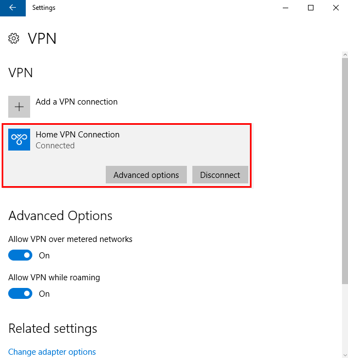Maximize the Settings window
The width and height of the screenshot is (348, 358).
click(311, 8)
